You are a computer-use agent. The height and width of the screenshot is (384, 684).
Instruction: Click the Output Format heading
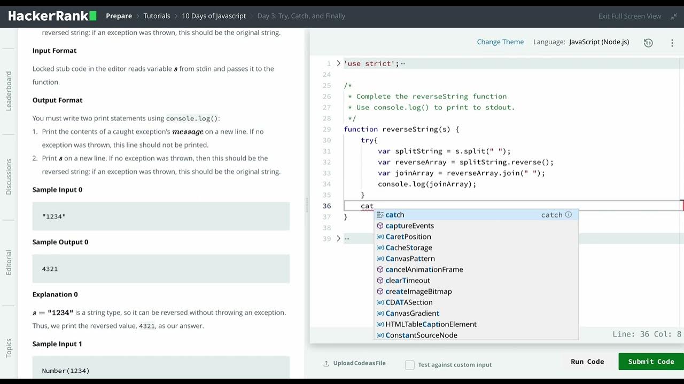pyautogui.click(x=57, y=100)
